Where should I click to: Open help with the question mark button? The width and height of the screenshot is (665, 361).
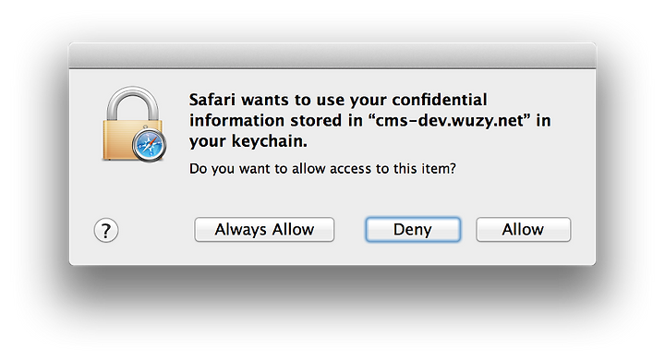[x=106, y=230]
